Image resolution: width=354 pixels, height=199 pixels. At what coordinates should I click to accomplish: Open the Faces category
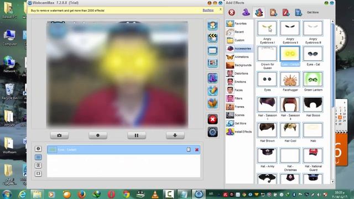pos(240,90)
